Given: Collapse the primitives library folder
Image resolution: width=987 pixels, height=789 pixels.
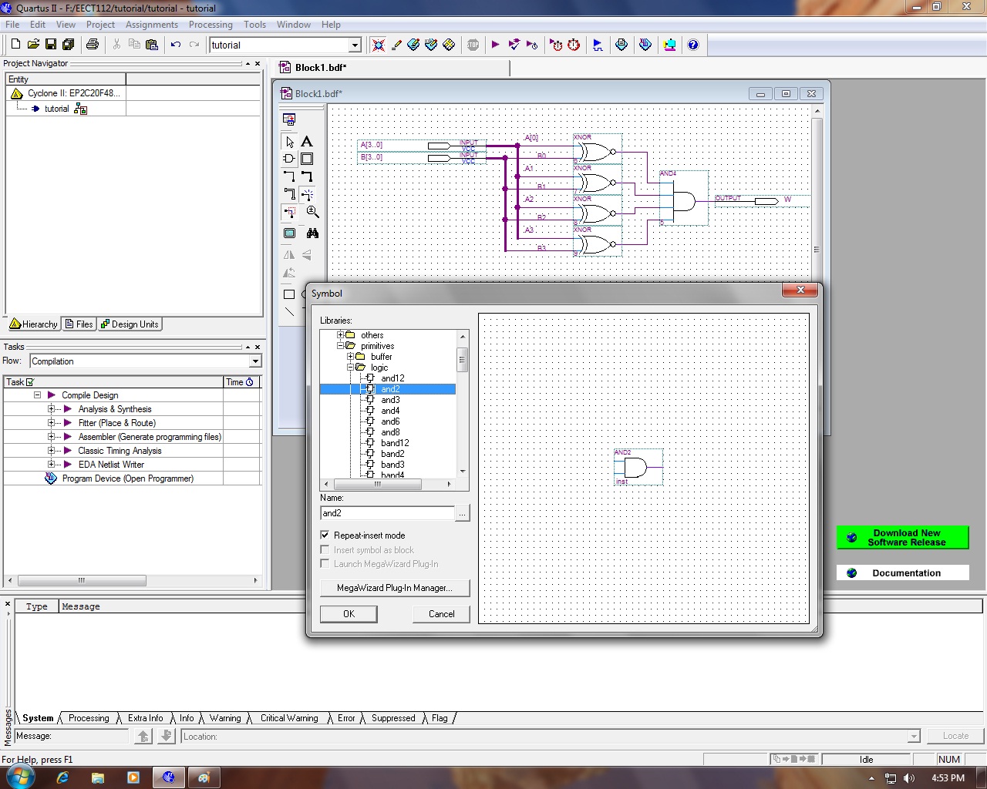Looking at the screenshot, I should click(341, 346).
